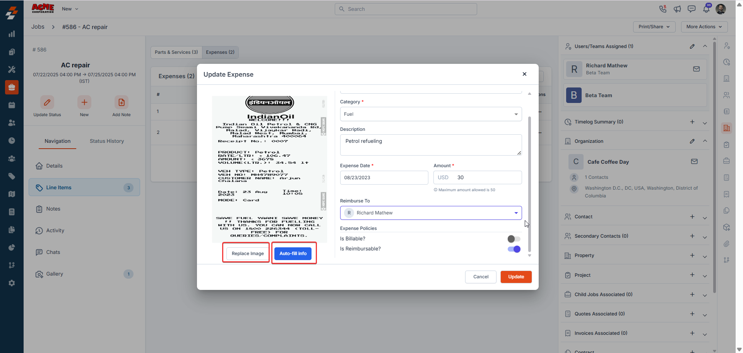Click the Update Status pencil icon
The width and height of the screenshot is (743, 353).
[x=47, y=103]
